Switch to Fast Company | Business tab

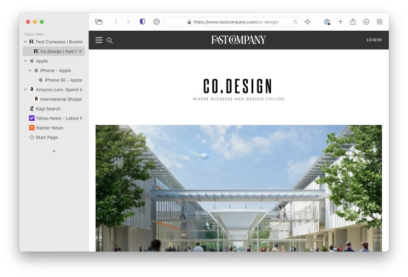click(x=55, y=42)
